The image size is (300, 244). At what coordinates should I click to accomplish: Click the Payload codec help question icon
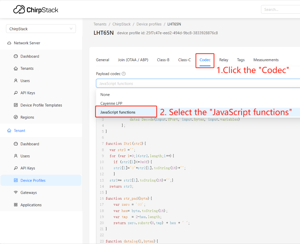click(124, 74)
